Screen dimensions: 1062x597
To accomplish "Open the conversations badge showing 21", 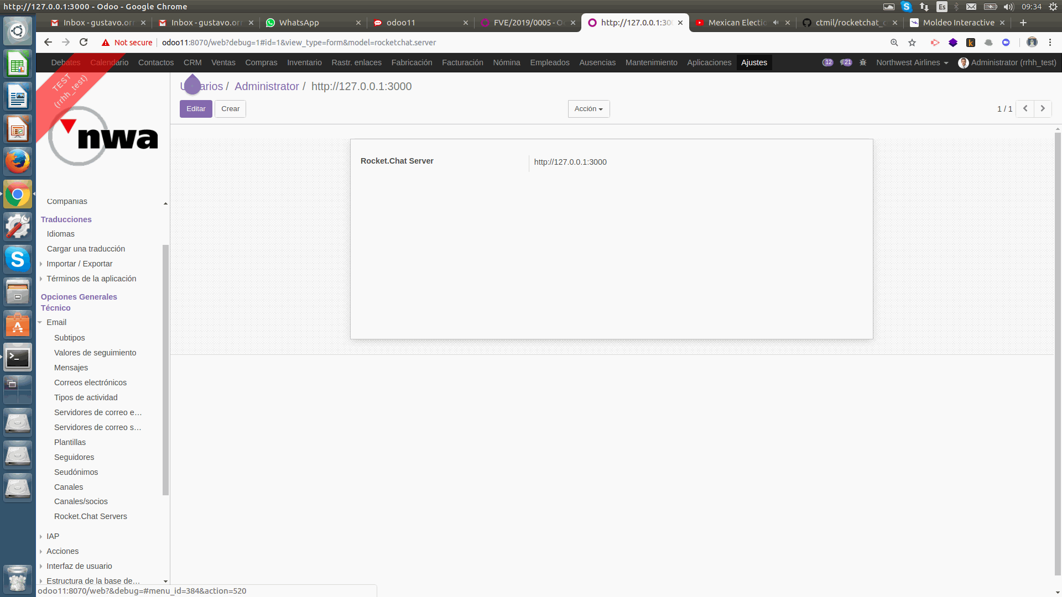I will coord(846,62).
